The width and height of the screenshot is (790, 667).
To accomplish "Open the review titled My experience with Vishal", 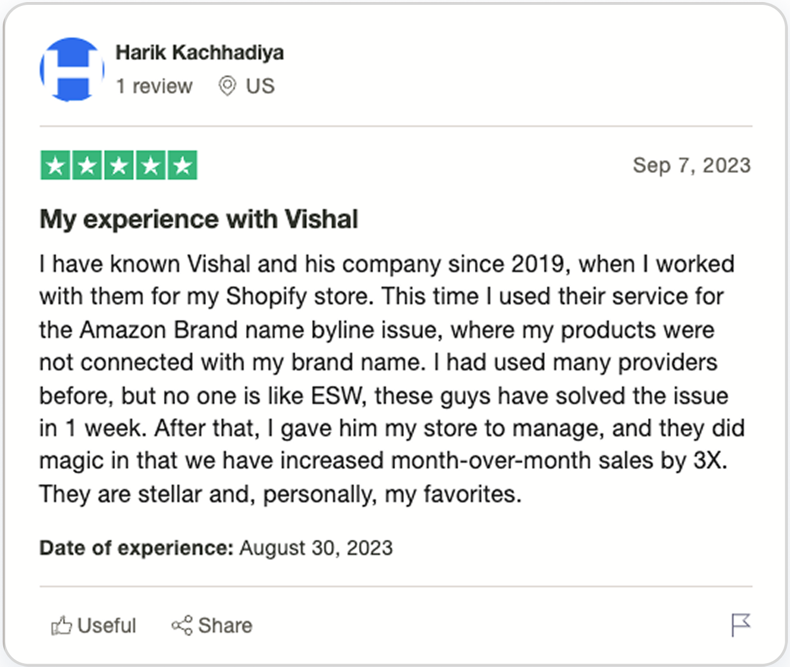I will point(198,219).
